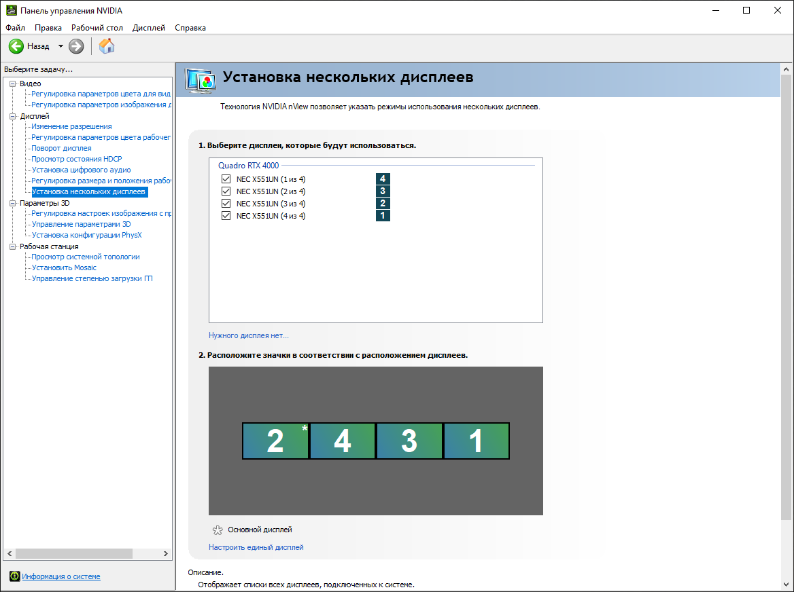This screenshot has width=794, height=592.
Task: Click the green Back arrow icon
Action: click(16, 47)
